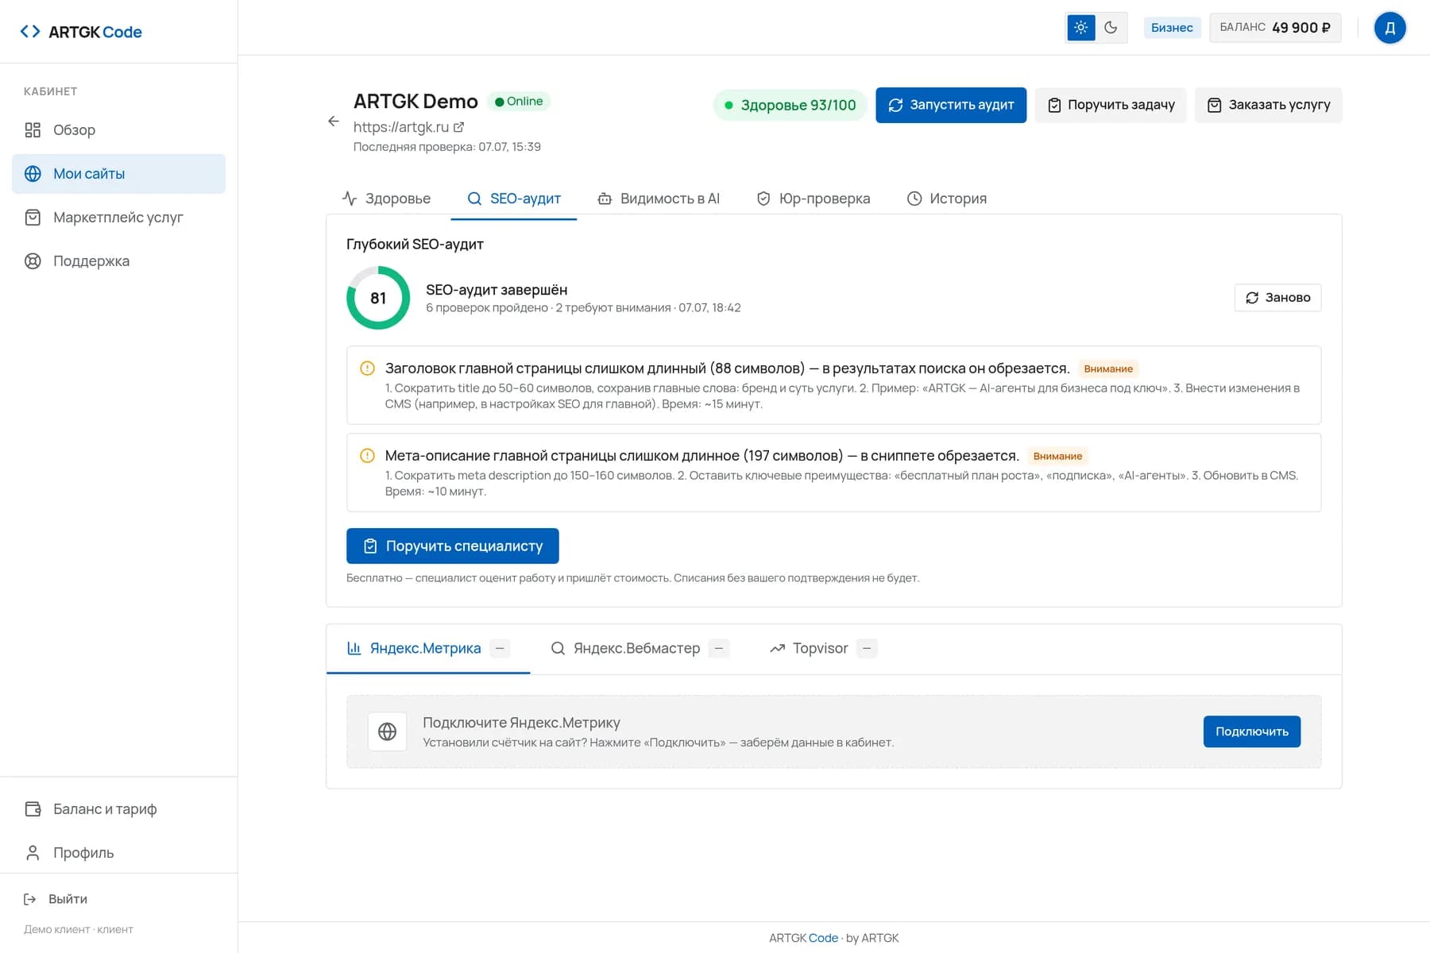Open the meta description (197 символов) warning
Image resolution: width=1430 pixels, height=953 pixels.
(833, 473)
